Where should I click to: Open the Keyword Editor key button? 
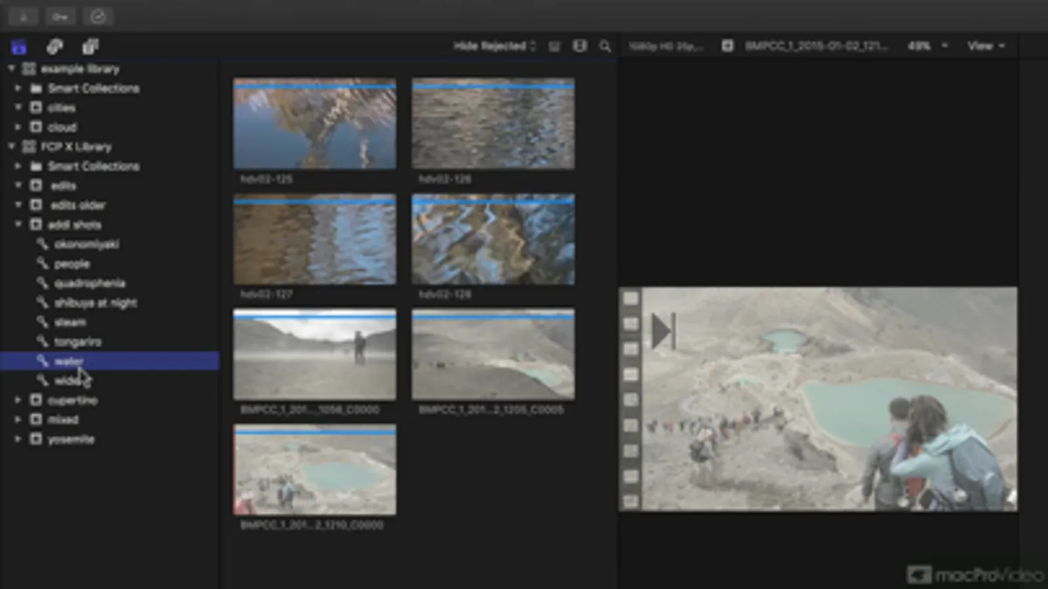point(60,16)
